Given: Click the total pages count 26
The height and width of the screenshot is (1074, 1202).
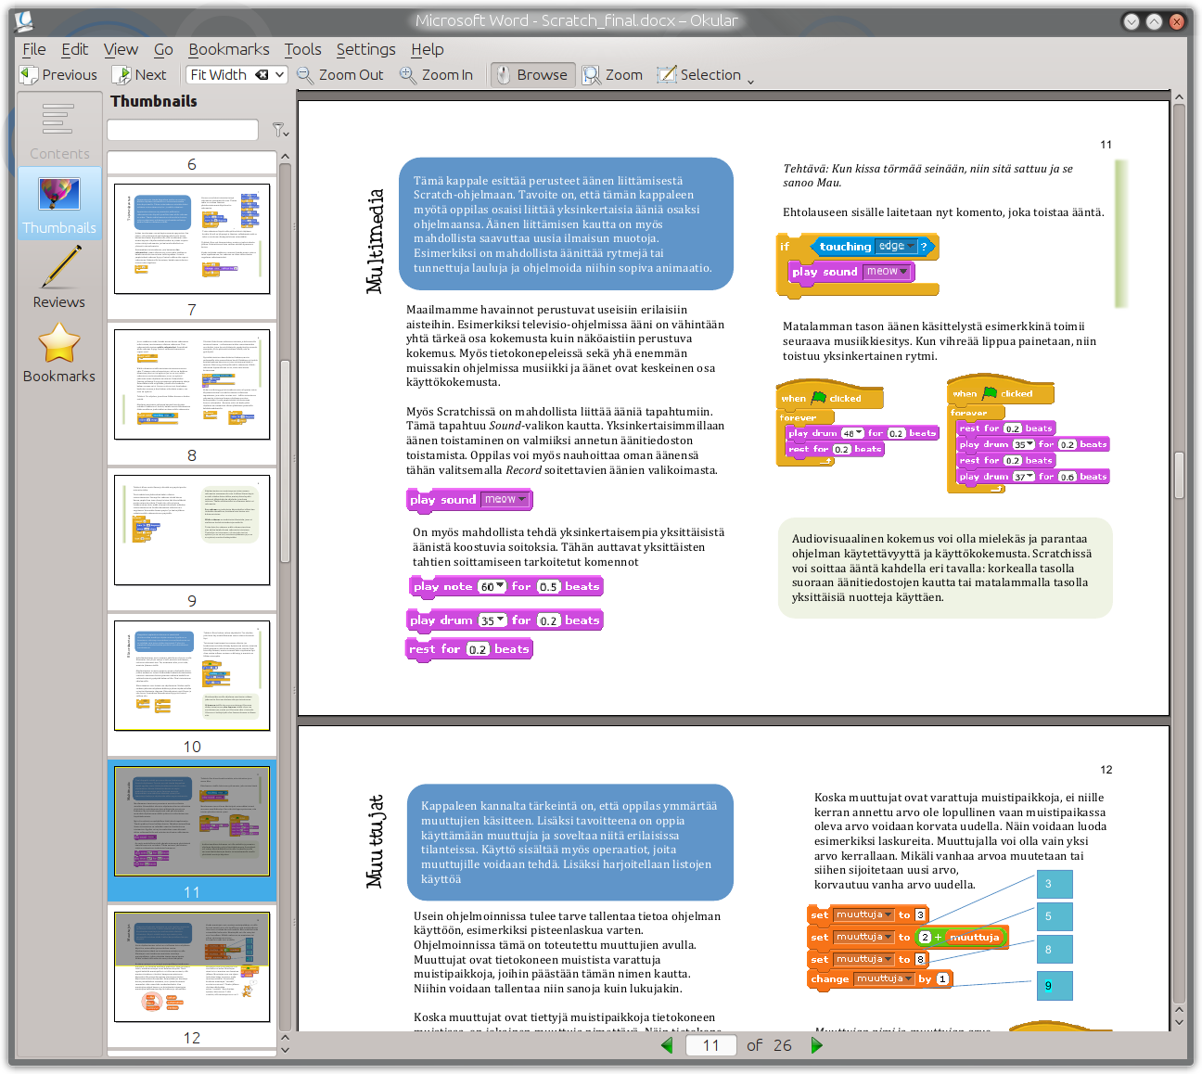Looking at the screenshot, I should 783,1045.
